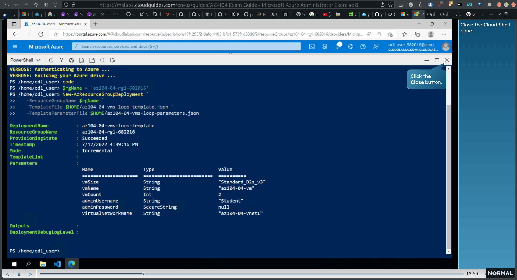Launch Visual Studio Code from taskbar
Screen dimensions: 517x280
tap(57, 264)
